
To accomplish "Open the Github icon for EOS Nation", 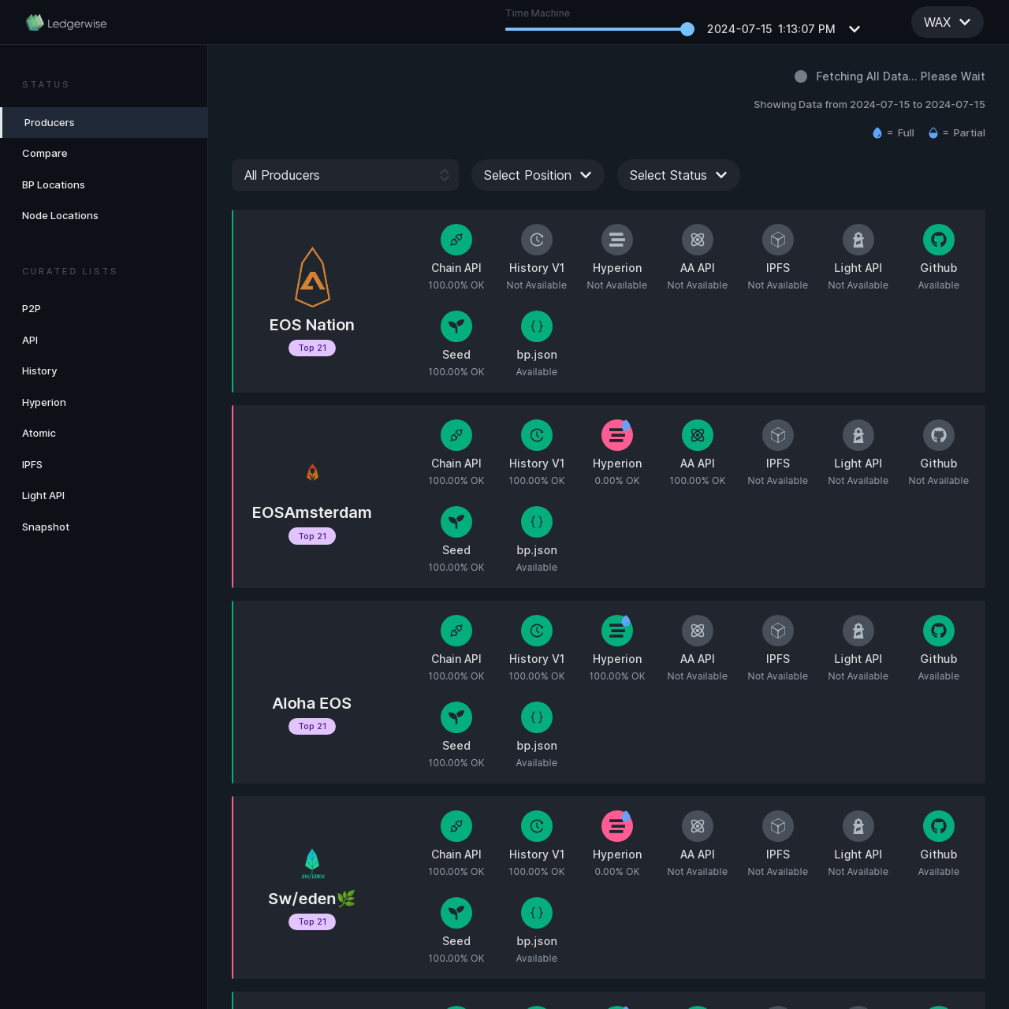I will (x=938, y=239).
